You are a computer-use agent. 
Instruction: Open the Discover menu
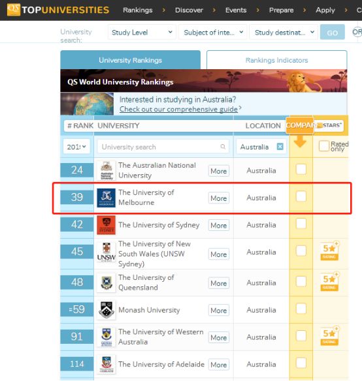click(x=189, y=10)
